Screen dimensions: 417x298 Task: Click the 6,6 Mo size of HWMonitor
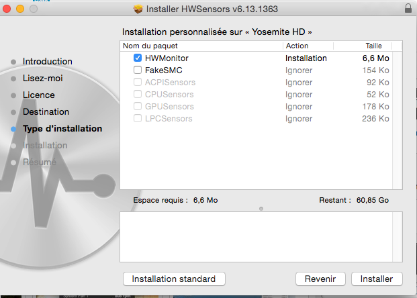tap(375, 58)
